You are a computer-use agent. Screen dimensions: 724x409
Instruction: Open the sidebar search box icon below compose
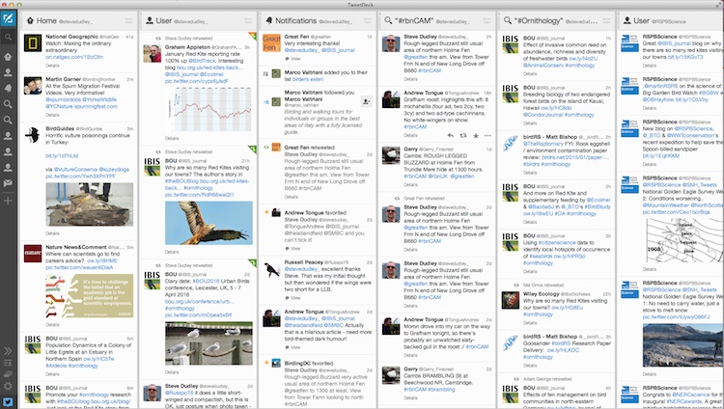(x=8, y=37)
